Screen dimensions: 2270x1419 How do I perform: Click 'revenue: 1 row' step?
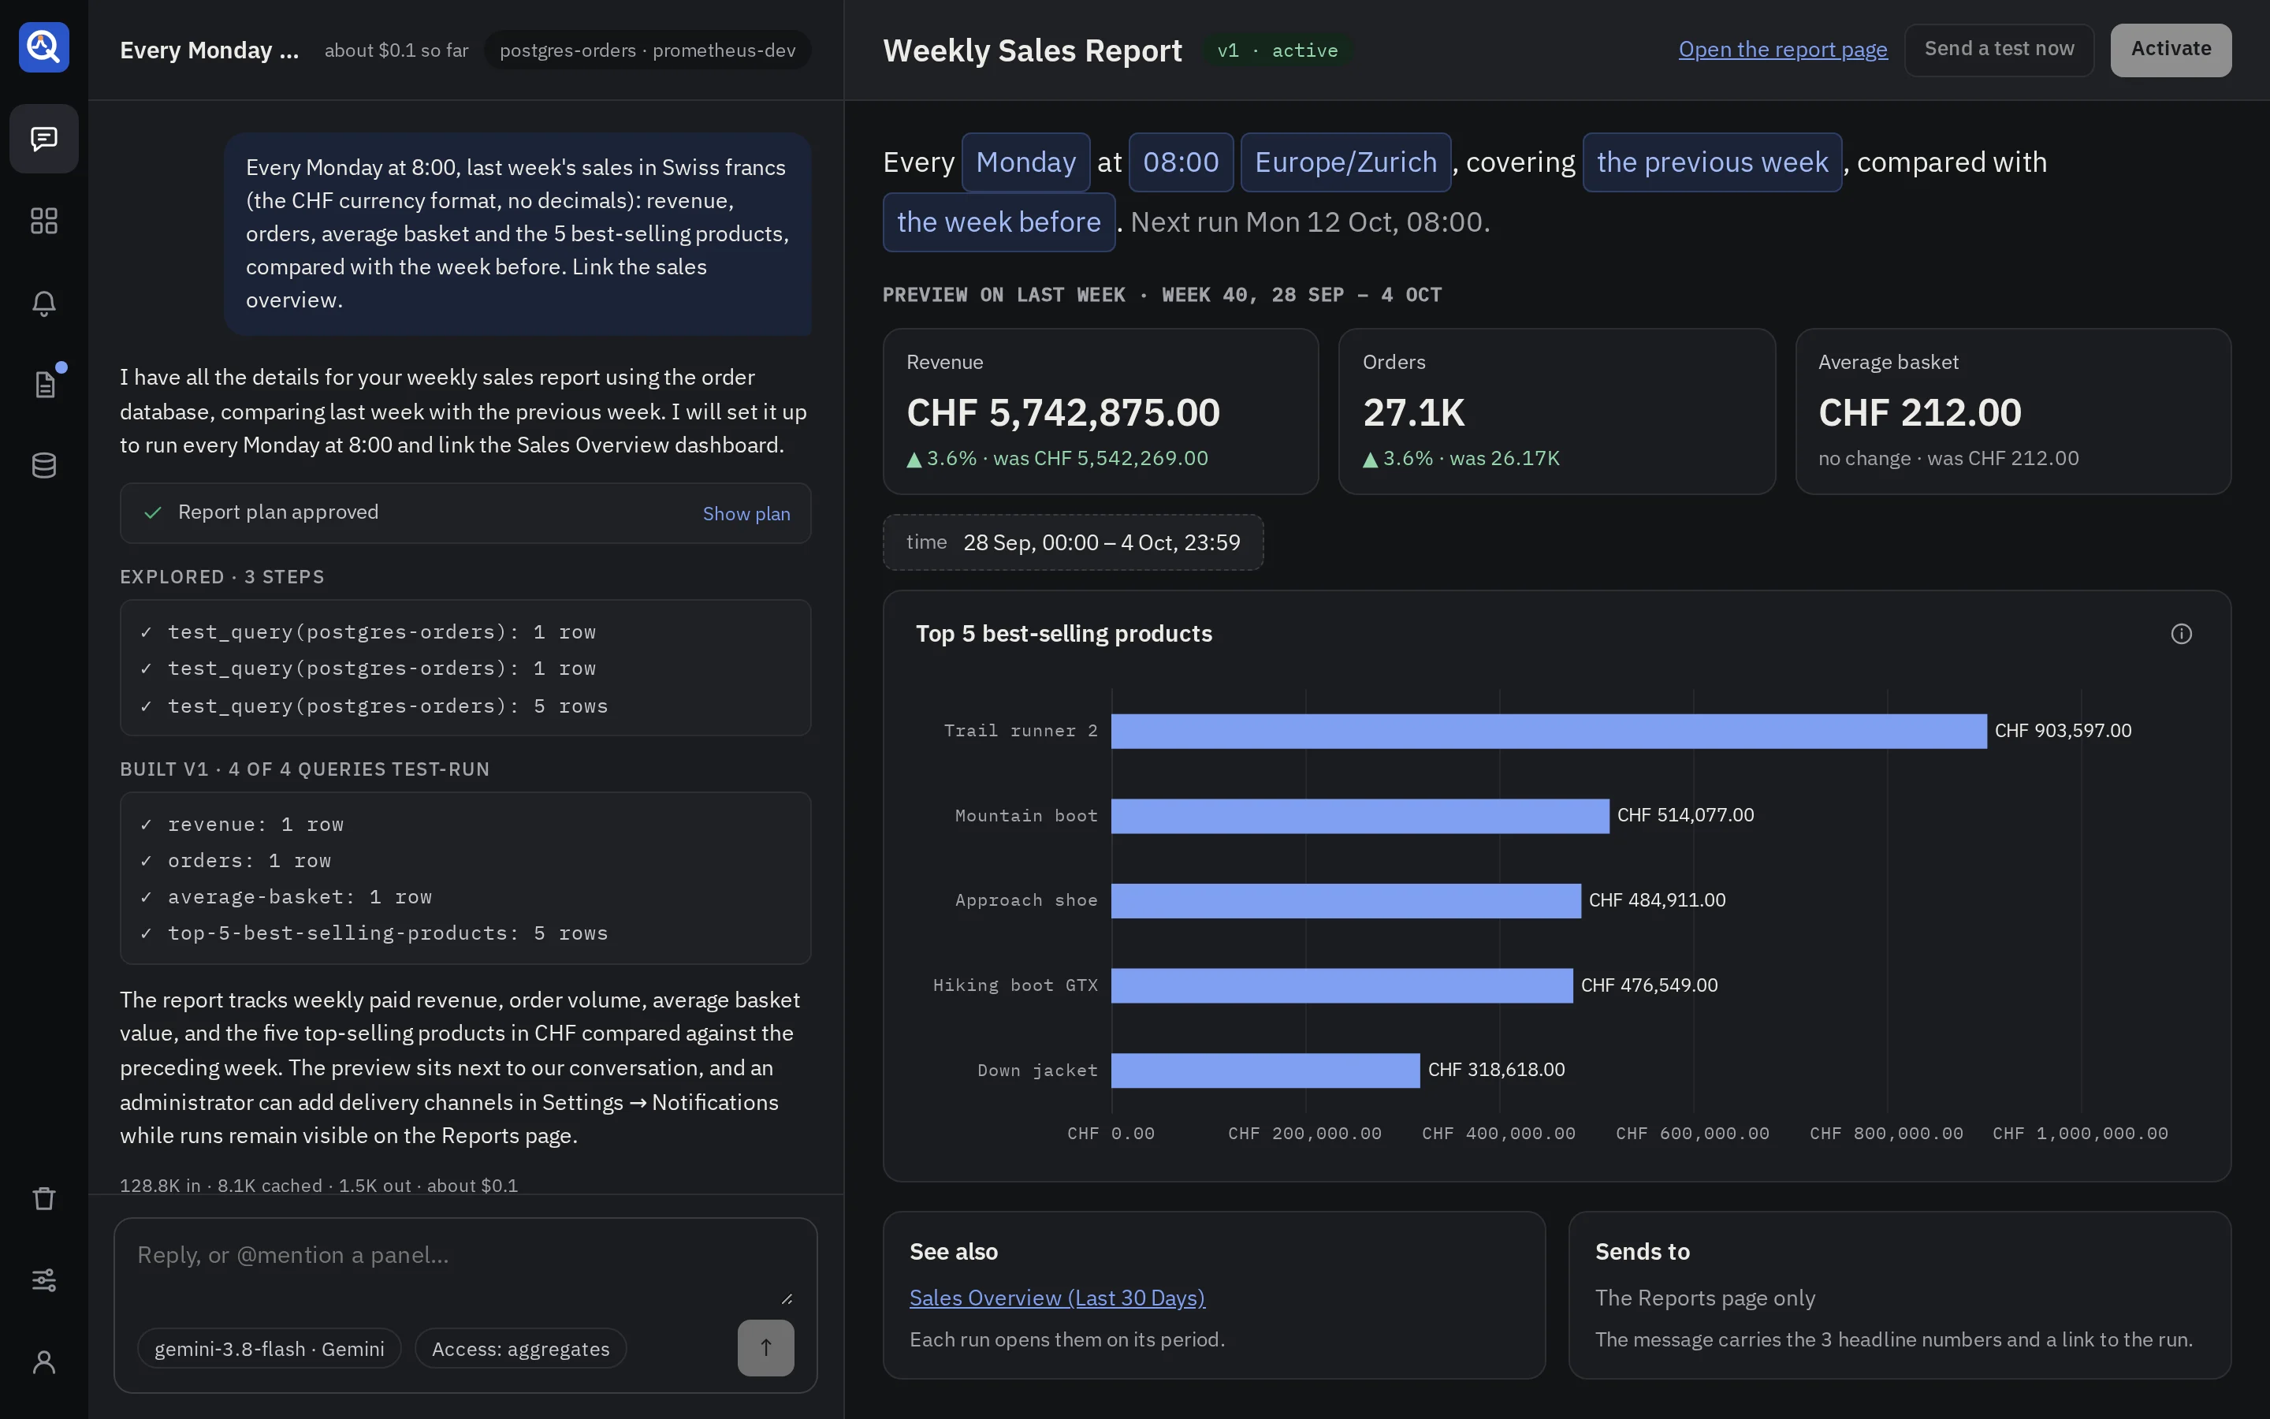coord(255,824)
